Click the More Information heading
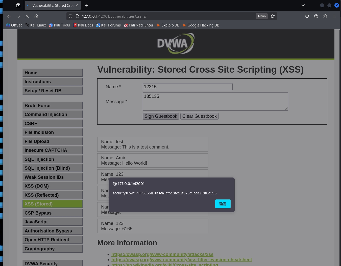This screenshot has width=341, height=266. (127, 243)
